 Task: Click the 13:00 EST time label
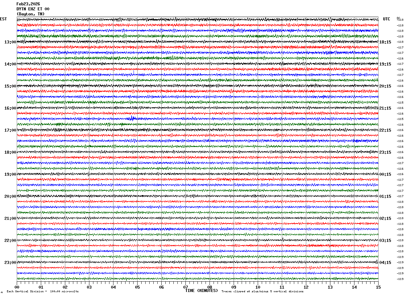[10, 42]
